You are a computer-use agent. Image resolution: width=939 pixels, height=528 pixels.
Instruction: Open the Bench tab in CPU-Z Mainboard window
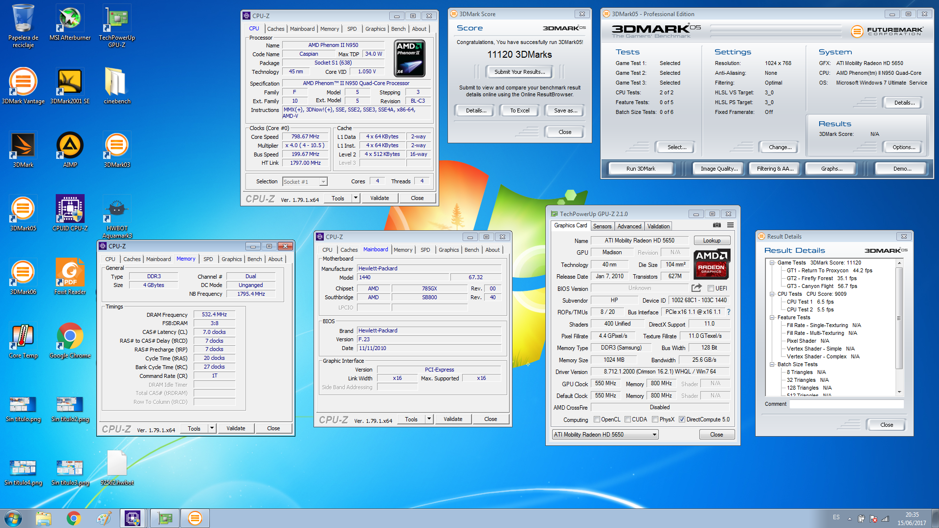[x=471, y=250]
